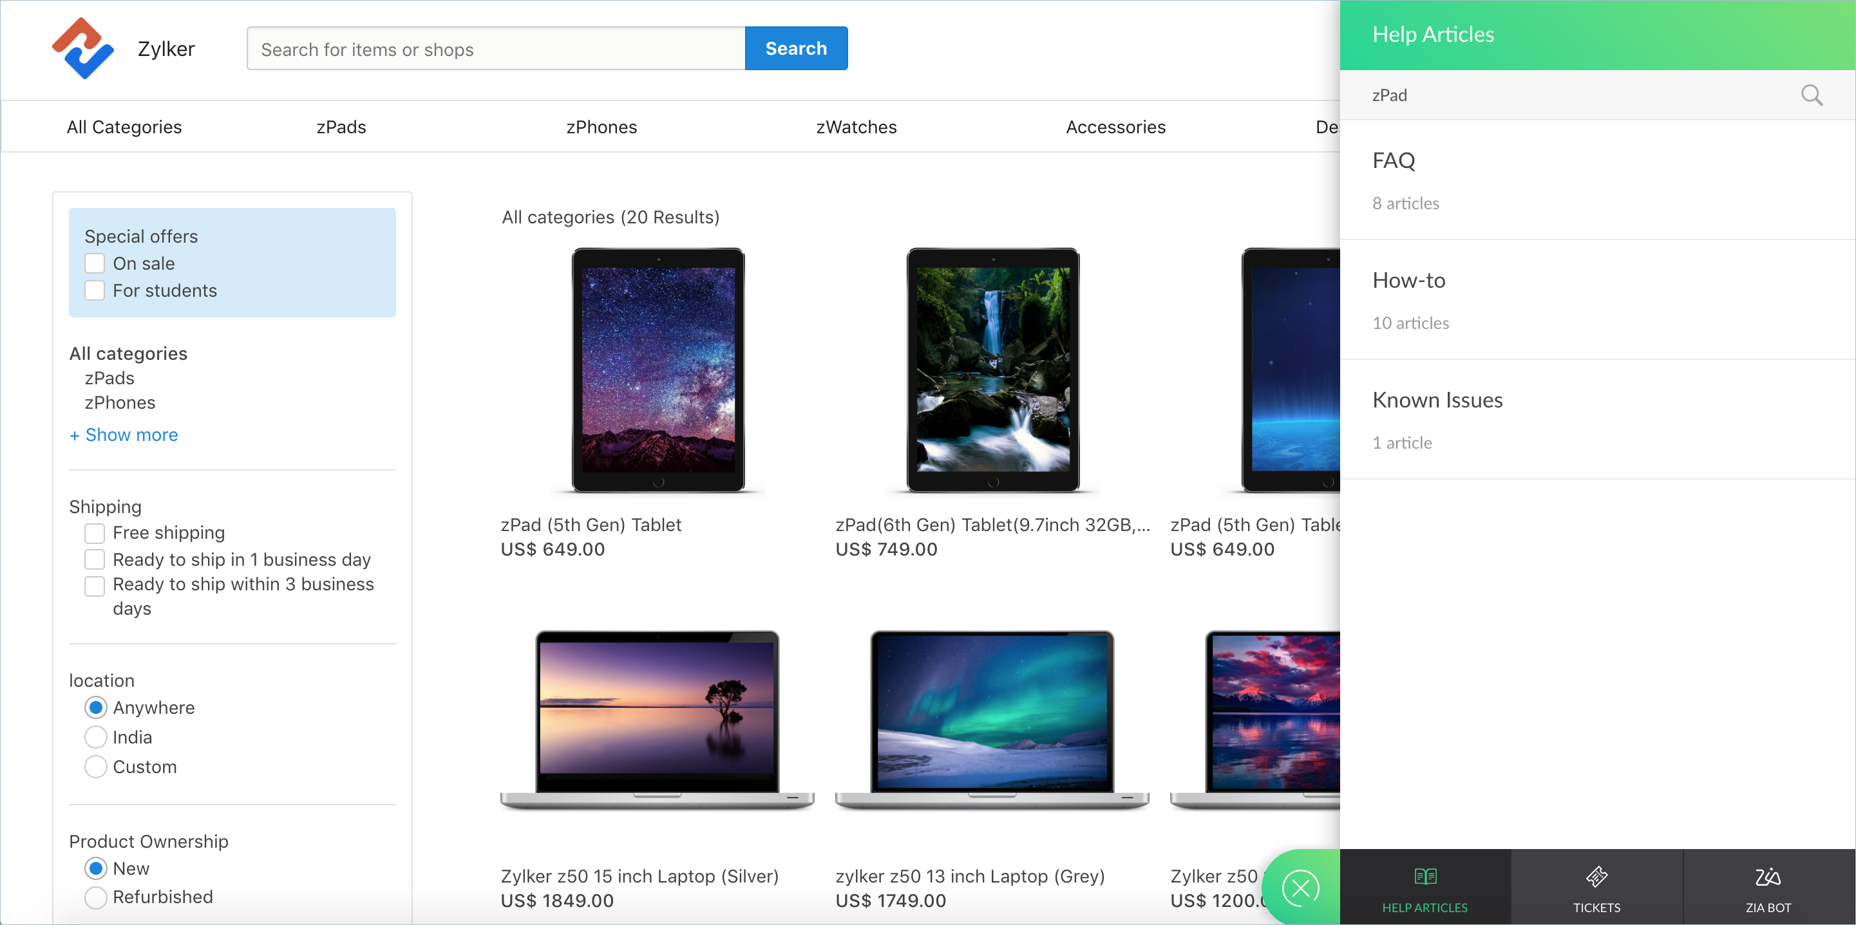Image resolution: width=1856 pixels, height=925 pixels.
Task: Enable the On sale checkbox
Action: [x=95, y=264]
